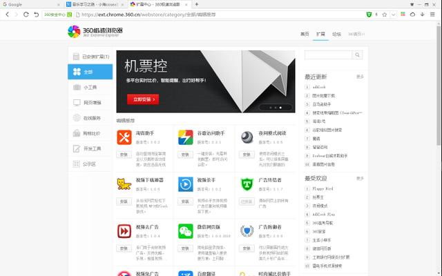Install the 夜间模式阅读 extension
The image size is (442, 276).
[x=247, y=155]
